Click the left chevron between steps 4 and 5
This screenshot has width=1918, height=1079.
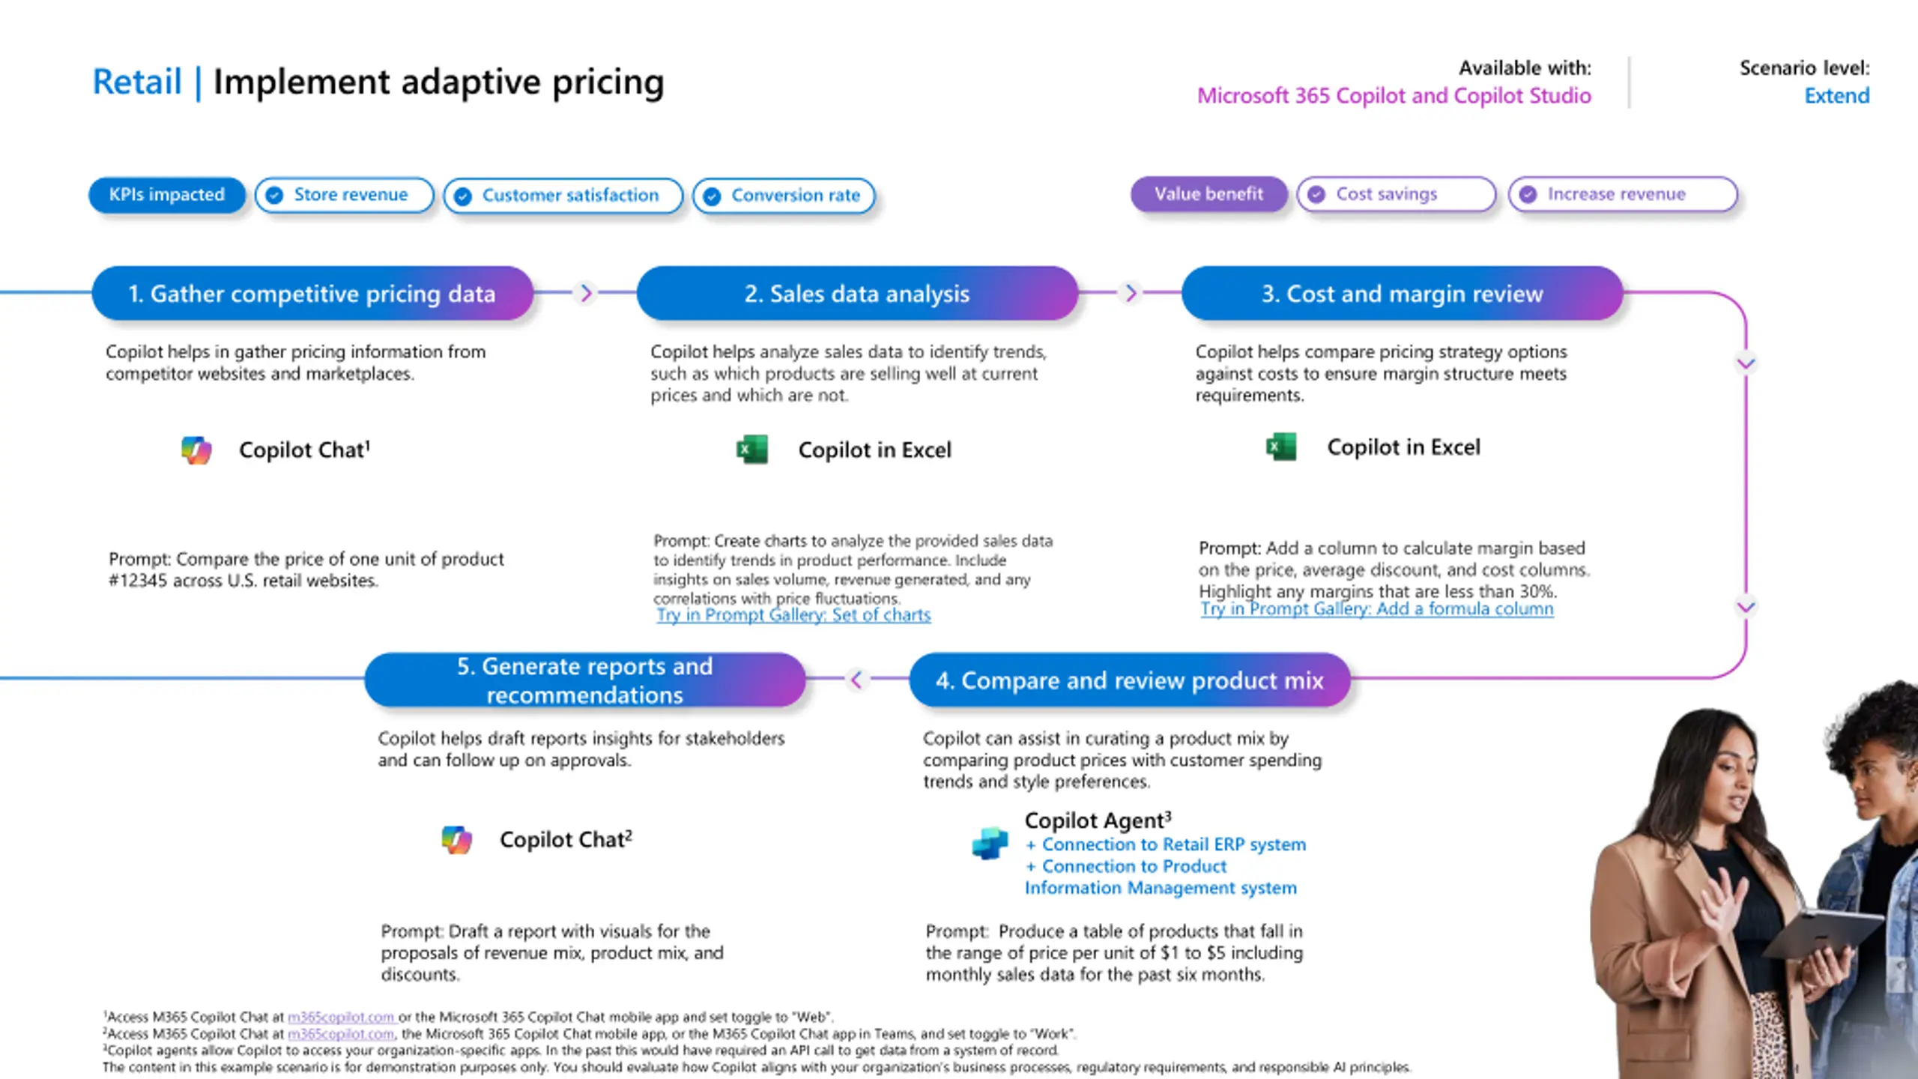856,680
